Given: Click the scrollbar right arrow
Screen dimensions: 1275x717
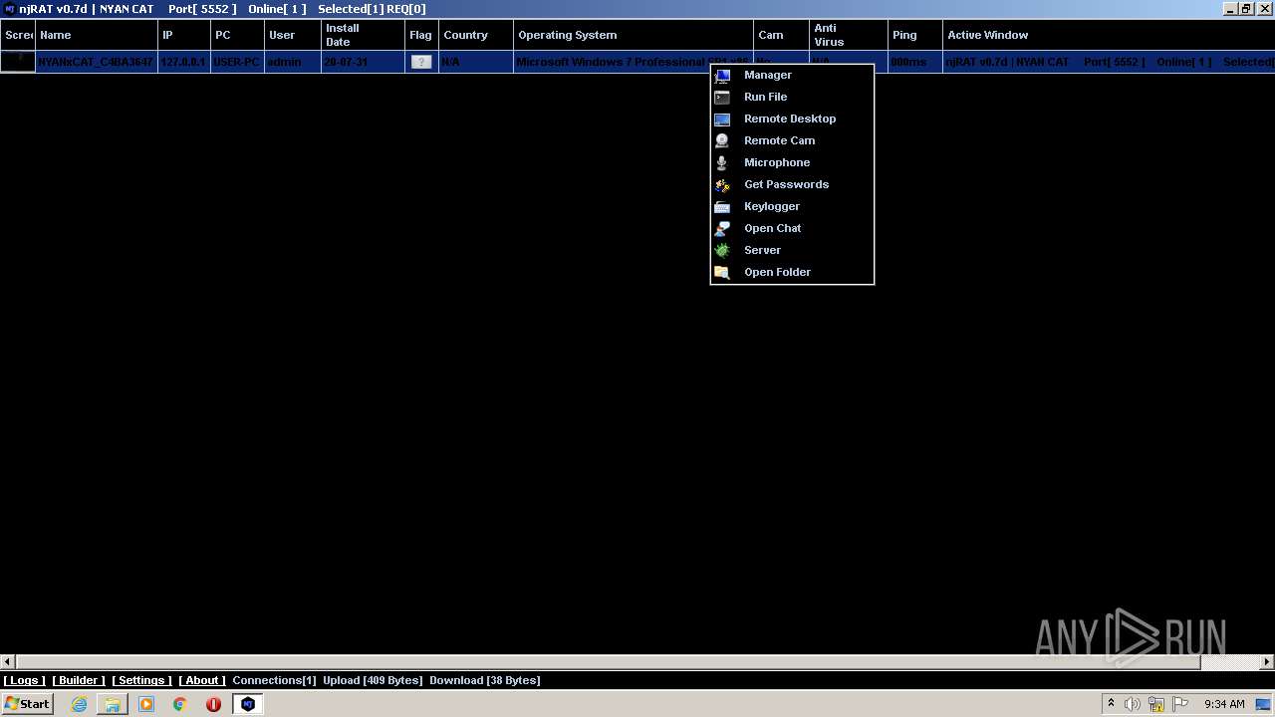Looking at the screenshot, I should pyautogui.click(x=1267, y=661).
